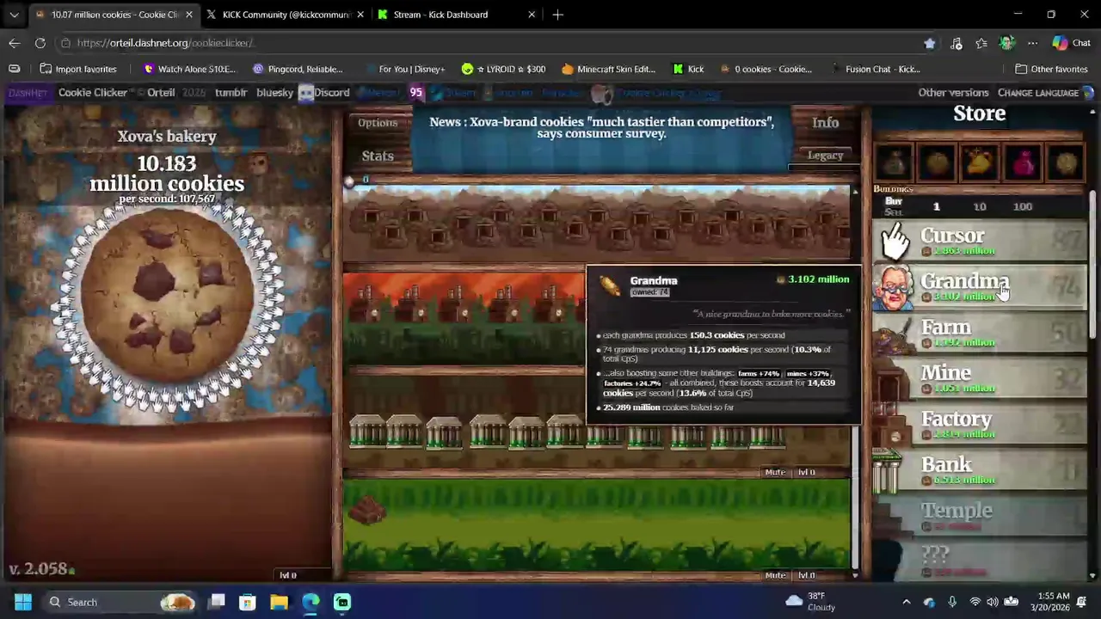This screenshot has height=619, width=1101.
Task: Click the level 0 badge on bank row
Action: (806, 472)
